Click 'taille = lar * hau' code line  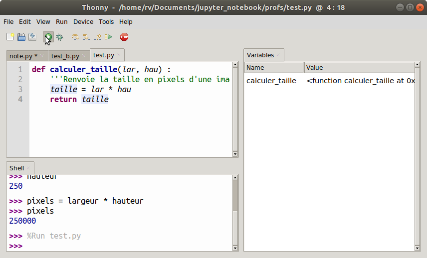click(91, 90)
